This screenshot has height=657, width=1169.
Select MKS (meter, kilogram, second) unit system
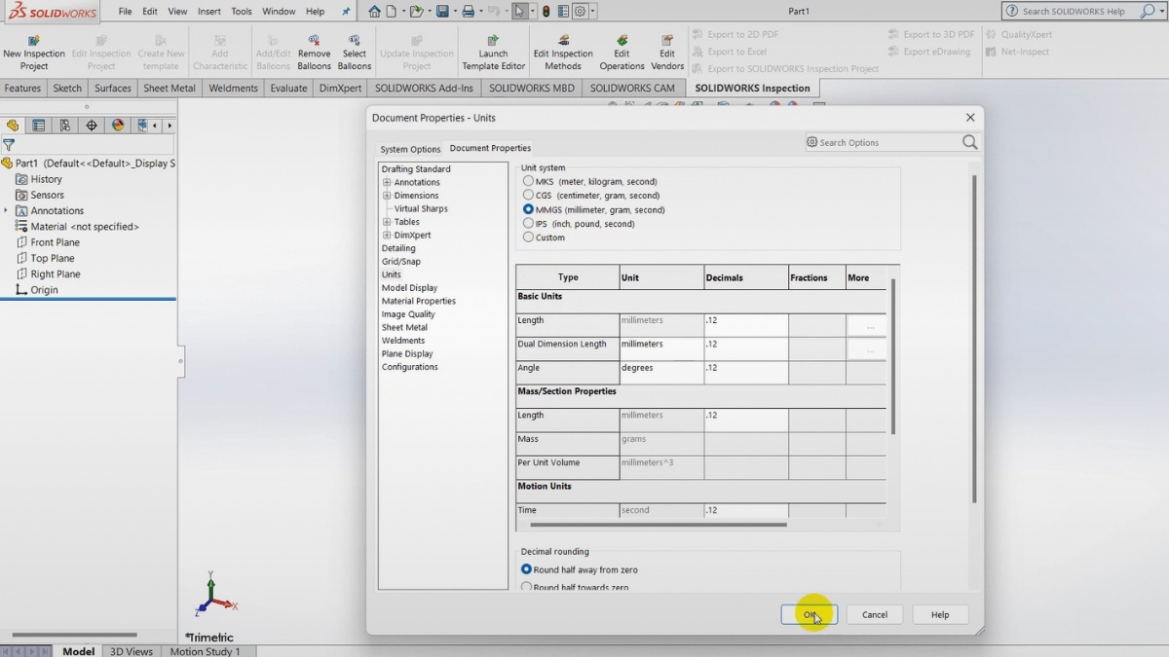point(528,181)
